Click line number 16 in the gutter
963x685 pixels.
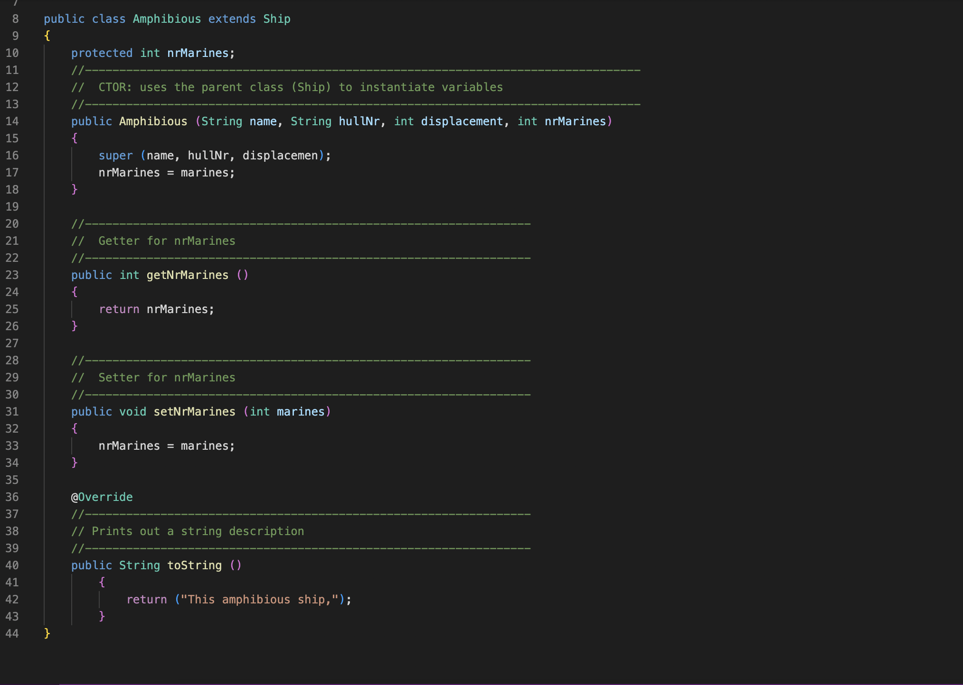13,156
